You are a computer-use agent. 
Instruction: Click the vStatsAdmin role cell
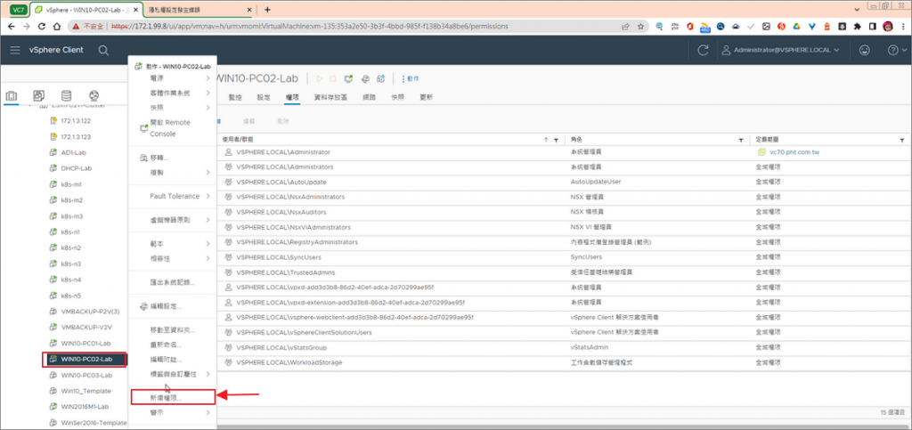point(590,347)
